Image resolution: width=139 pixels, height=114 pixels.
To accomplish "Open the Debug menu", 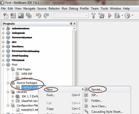I will (x=74, y=9).
